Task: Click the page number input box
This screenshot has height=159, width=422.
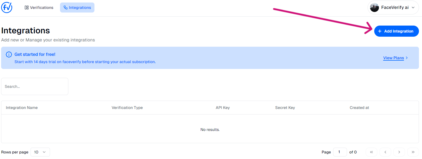Action: pos(340,152)
